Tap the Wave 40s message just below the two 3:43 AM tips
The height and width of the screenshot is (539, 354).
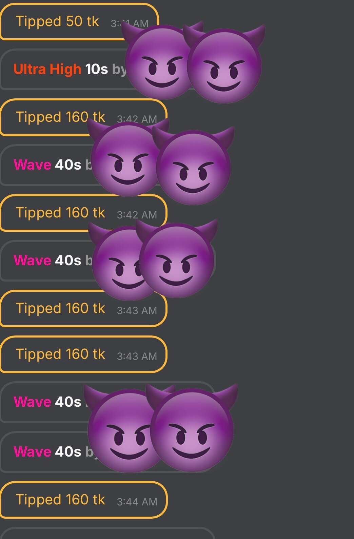108,402
